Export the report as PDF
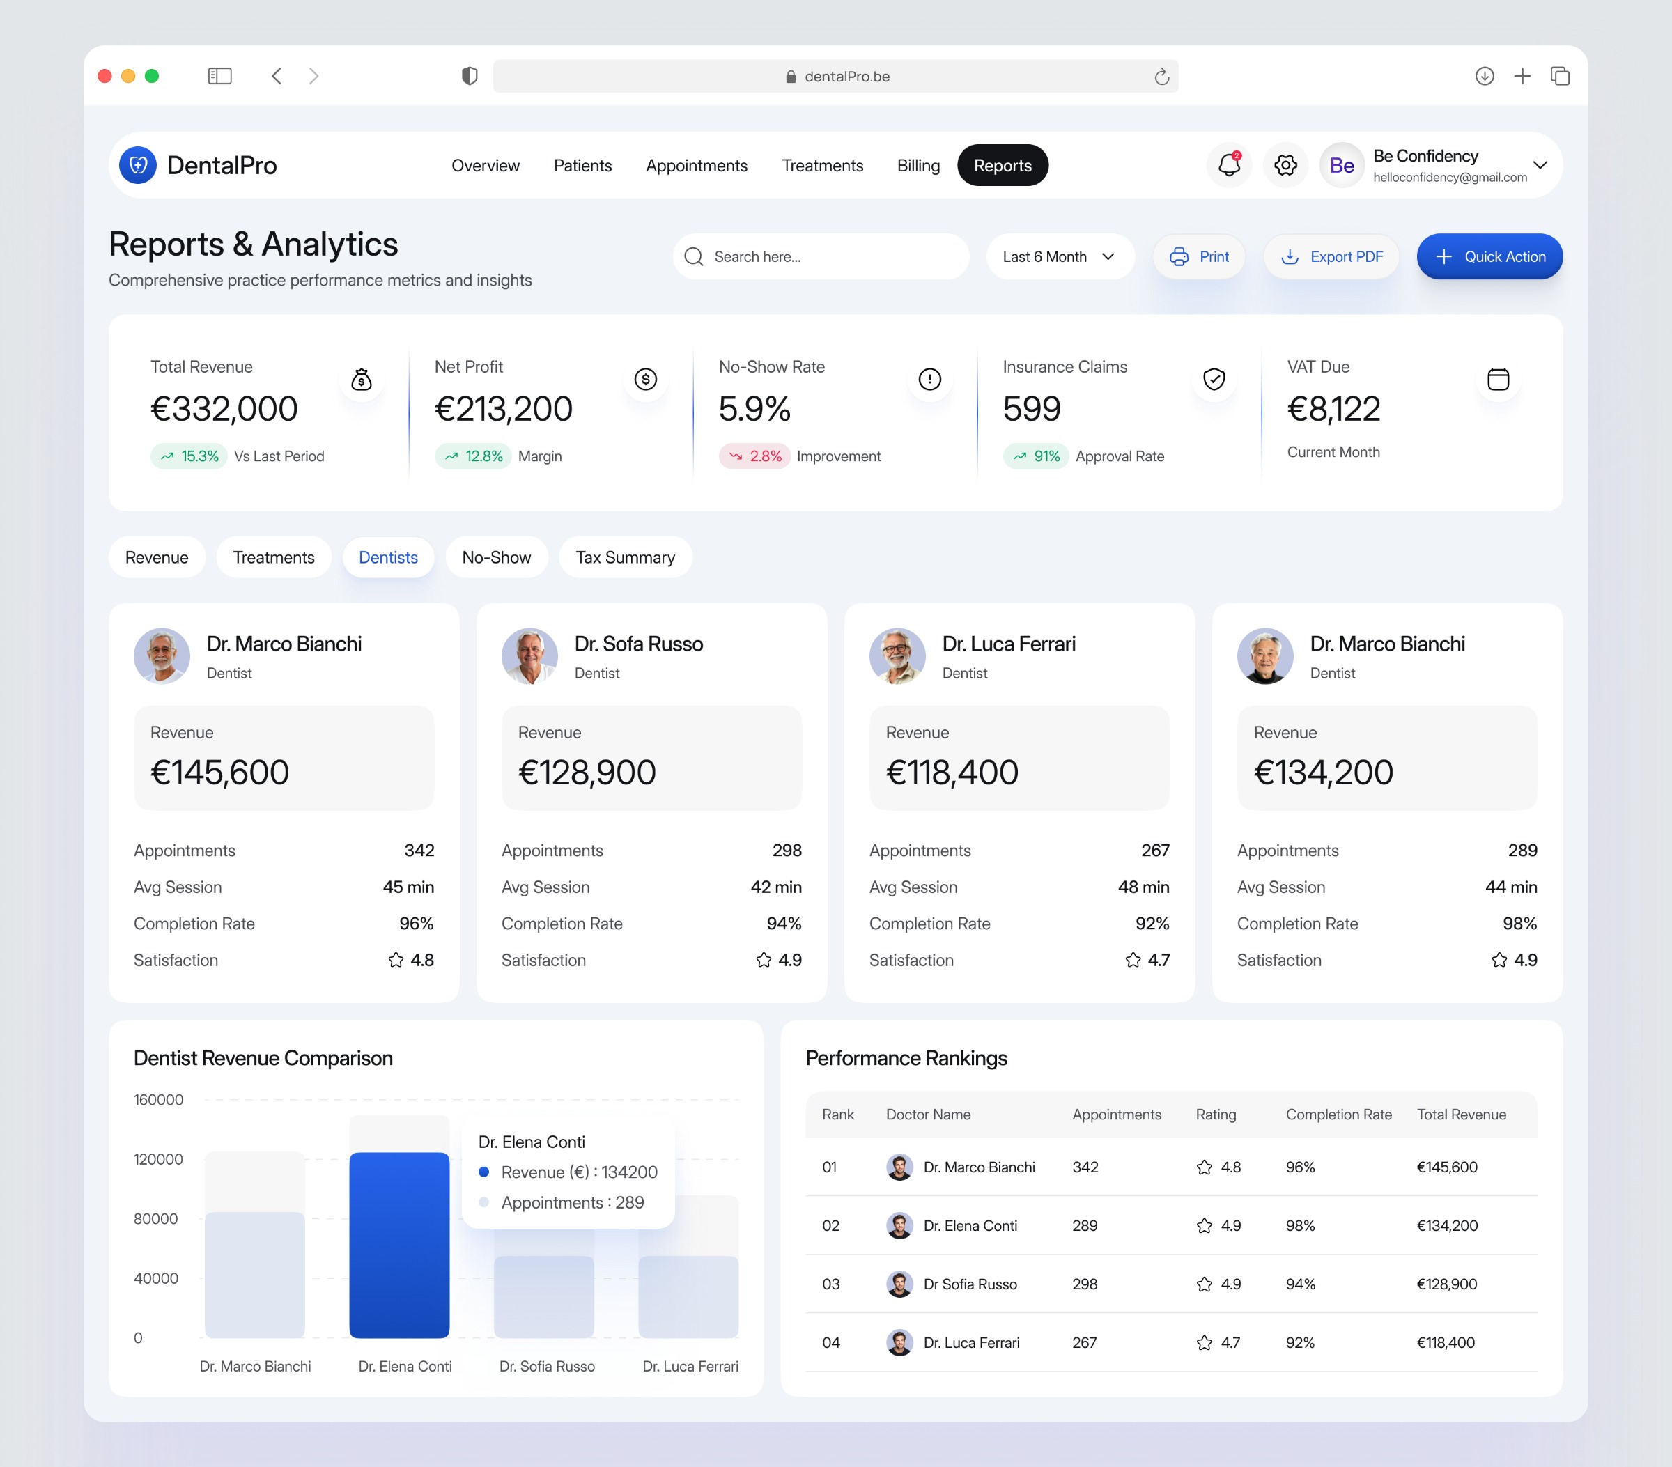 (1331, 257)
